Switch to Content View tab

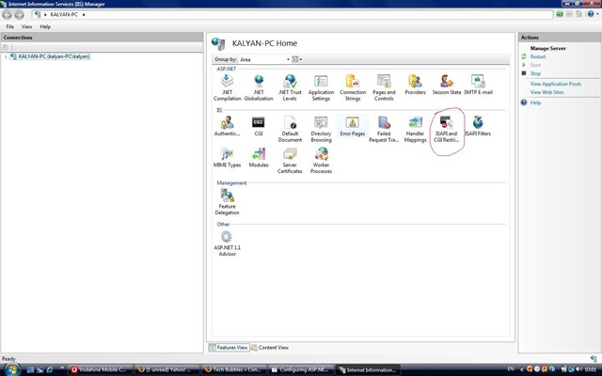[270, 348]
